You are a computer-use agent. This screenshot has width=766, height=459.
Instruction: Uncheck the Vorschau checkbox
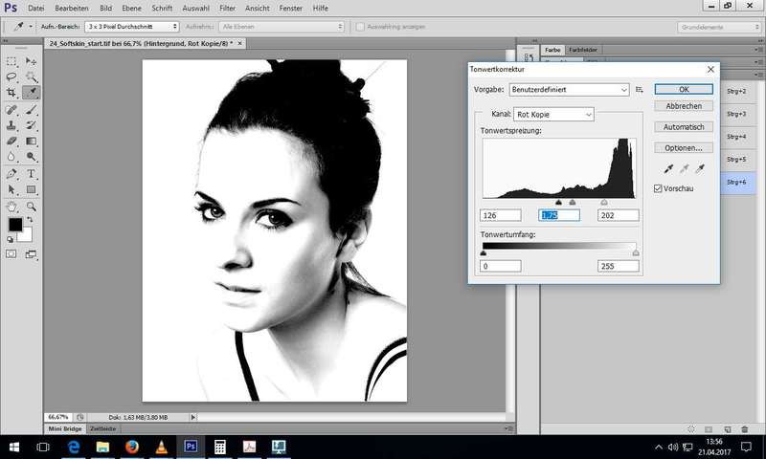[x=657, y=188]
